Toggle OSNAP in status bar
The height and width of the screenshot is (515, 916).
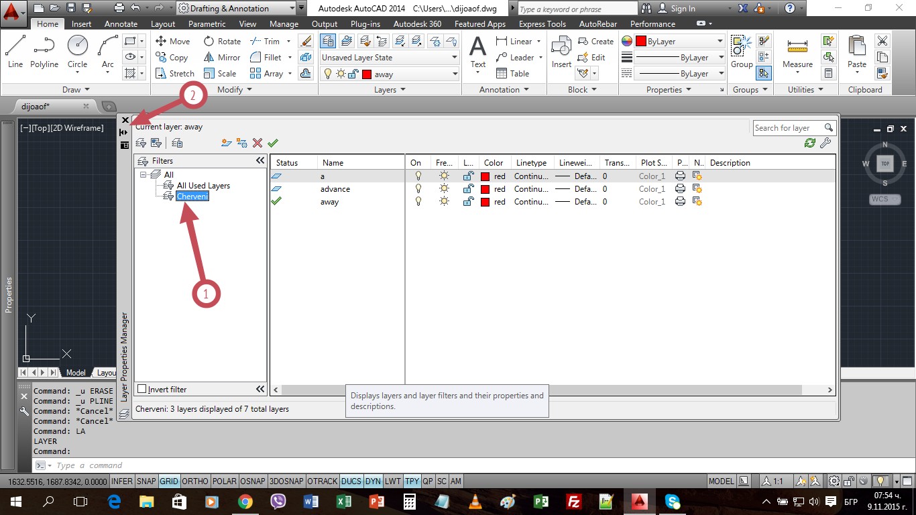[253, 481]
